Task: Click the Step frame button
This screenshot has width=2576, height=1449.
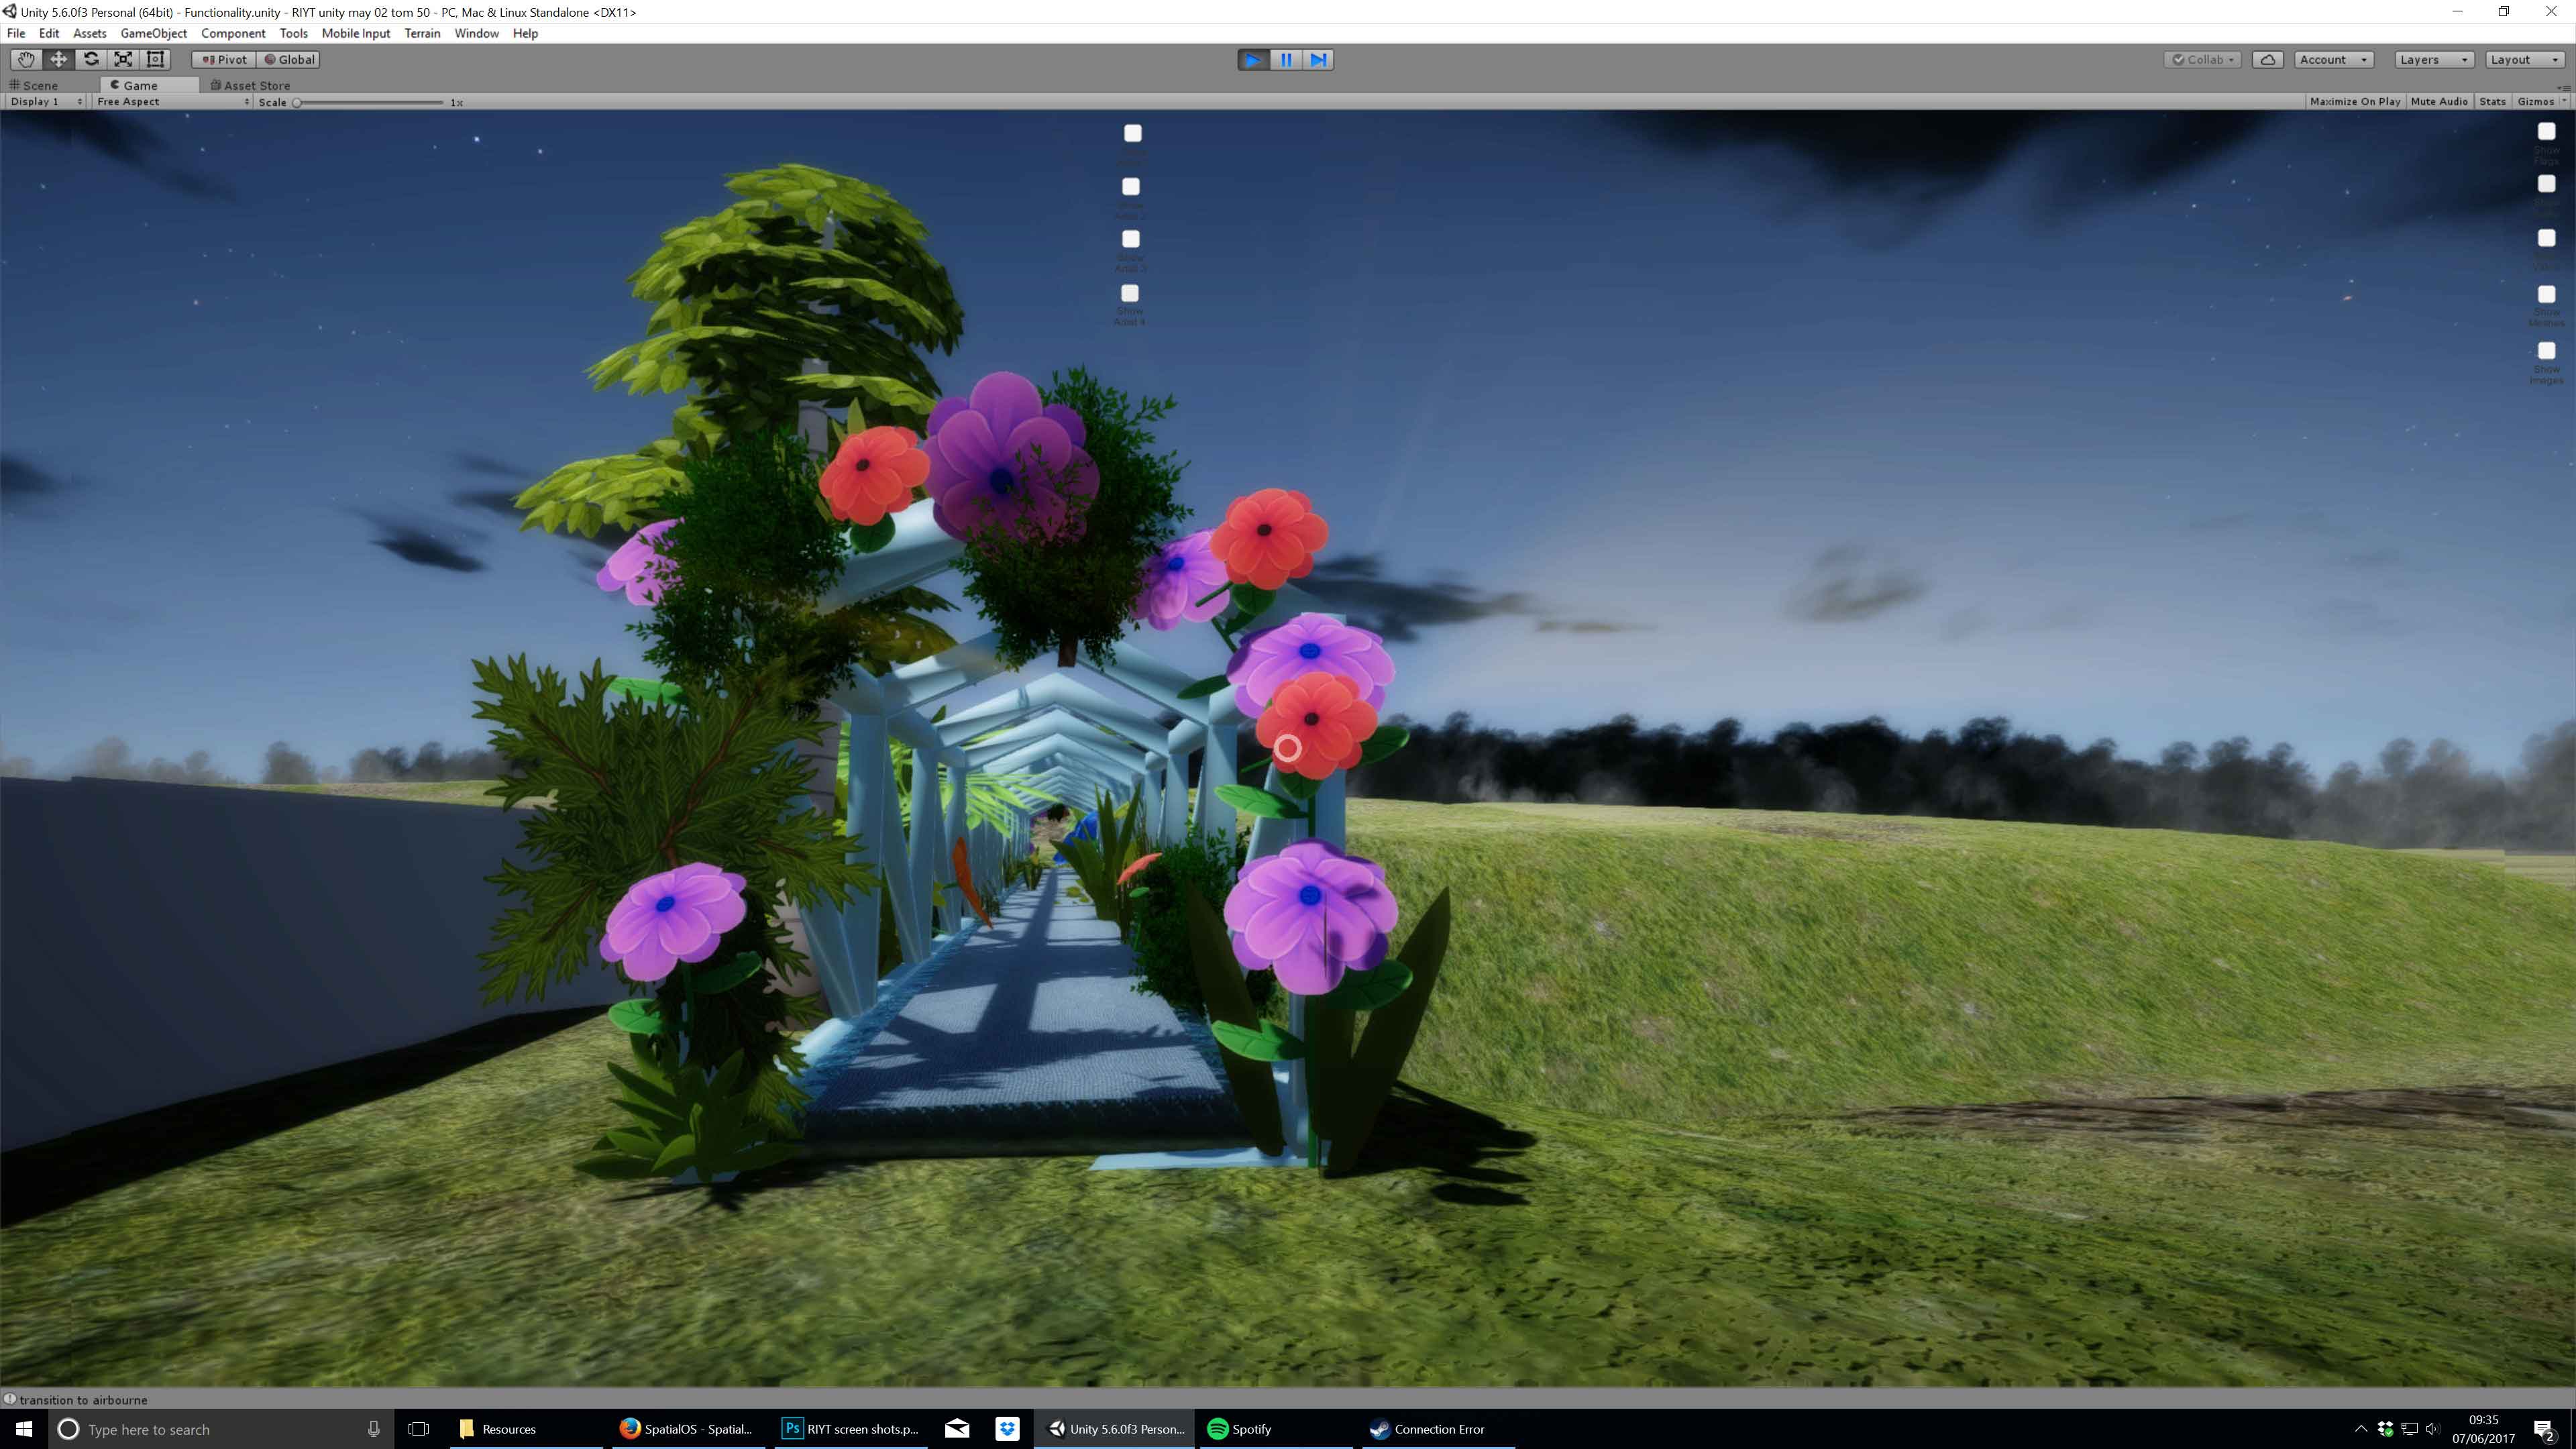Action: [1318, 60]
